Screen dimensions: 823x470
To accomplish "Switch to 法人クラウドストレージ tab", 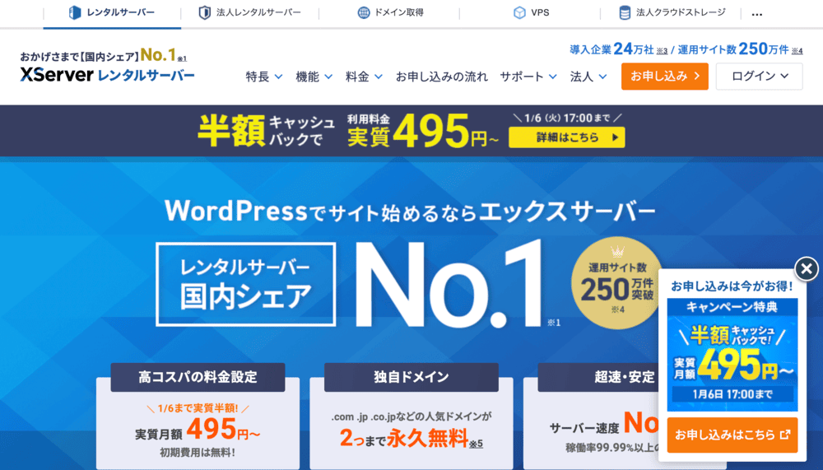I will point(671,13).
